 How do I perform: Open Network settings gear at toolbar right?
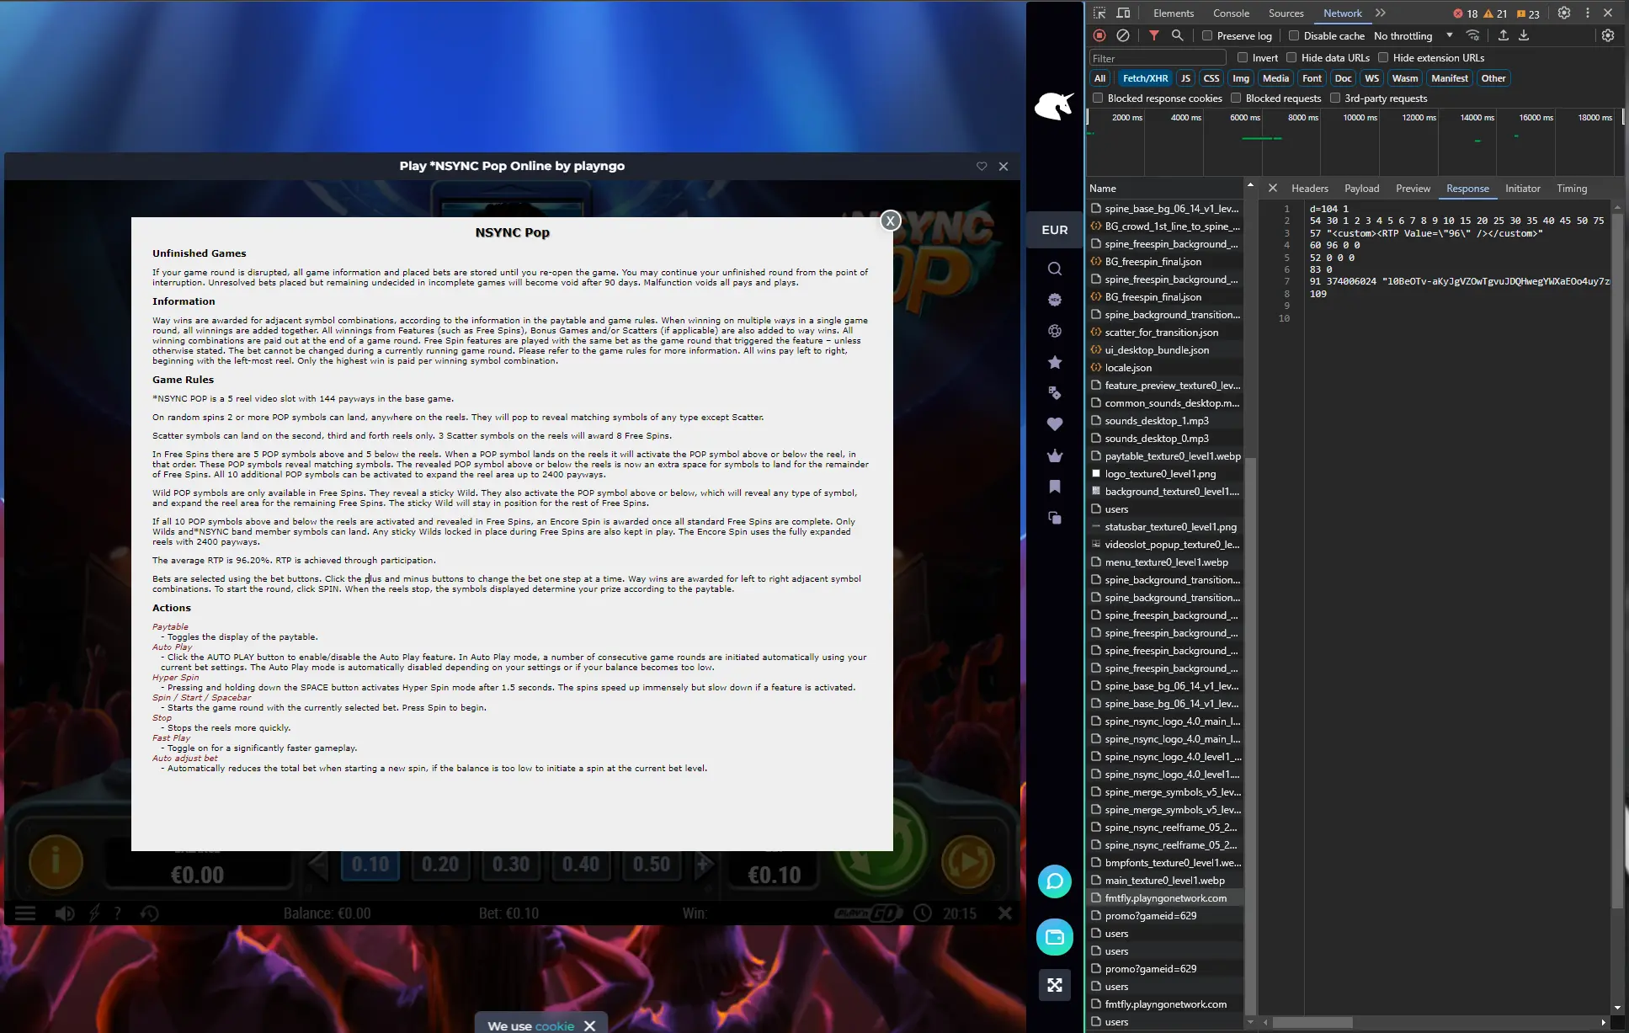[x=1608, y=35]
